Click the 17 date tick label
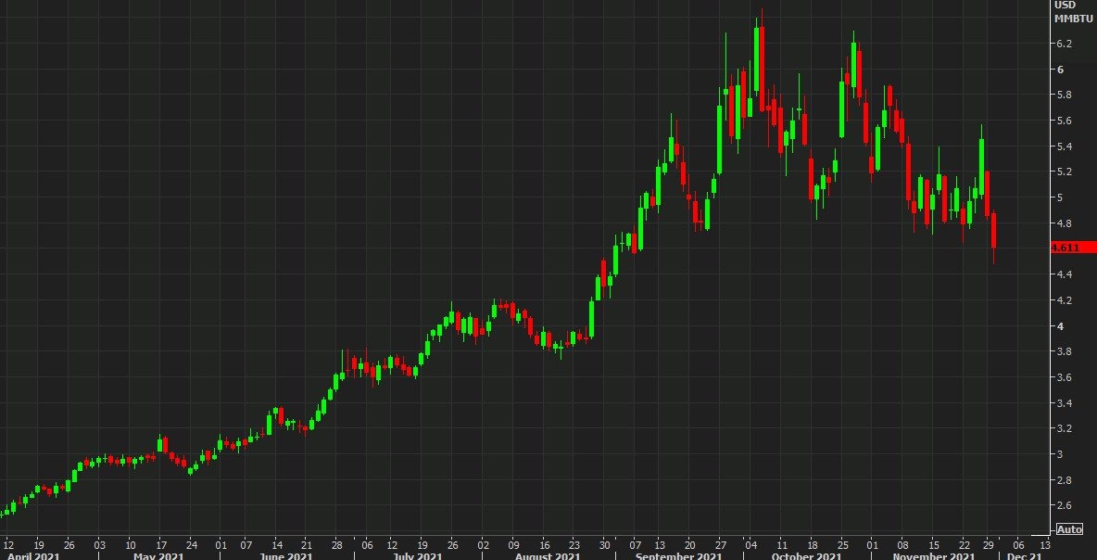Viewport: 1097px width, 560px height. [161, 544]
